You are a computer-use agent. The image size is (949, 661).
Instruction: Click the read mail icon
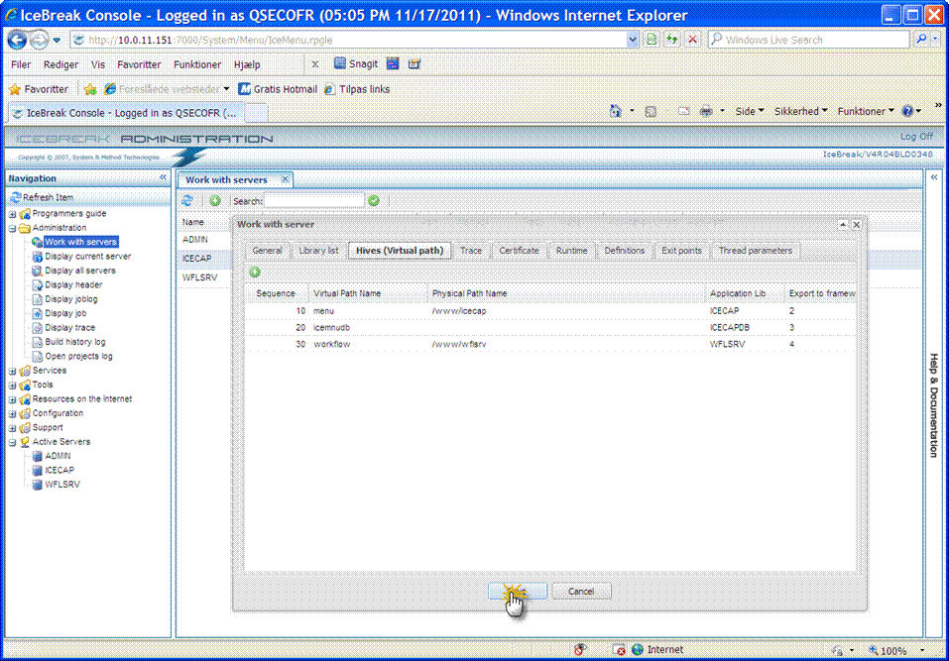pos(683,111)
